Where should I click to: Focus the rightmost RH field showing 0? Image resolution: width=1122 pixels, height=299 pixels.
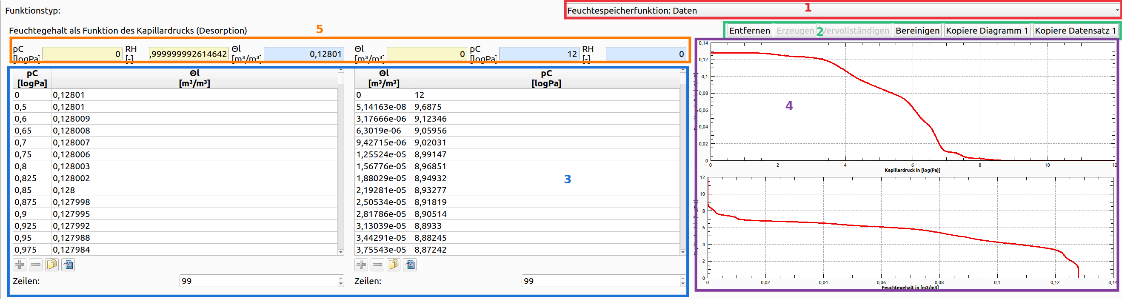pyautogui.click(x=645, y=54)
